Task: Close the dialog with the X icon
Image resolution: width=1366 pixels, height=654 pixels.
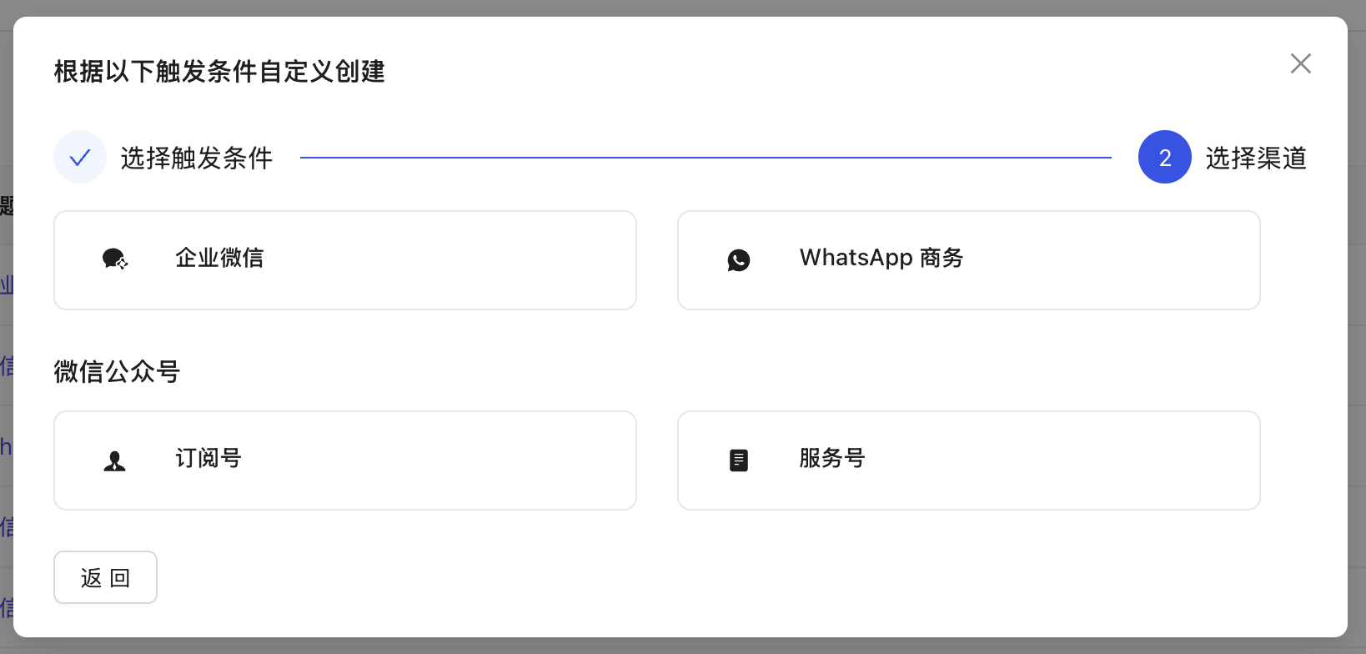Action: pos(1301,63)
